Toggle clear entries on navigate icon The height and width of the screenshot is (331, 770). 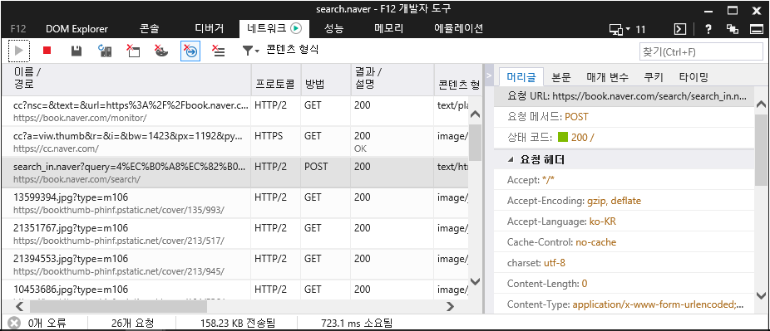(x=190, y=51)
